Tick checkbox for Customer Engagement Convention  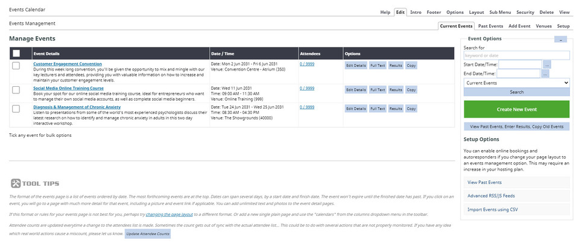click(x=16, y=65)
